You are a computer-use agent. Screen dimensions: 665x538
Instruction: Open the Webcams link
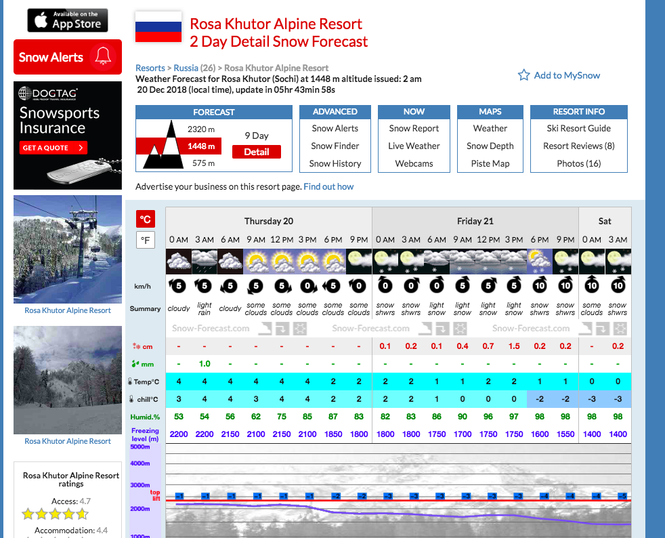click(414, 163)
